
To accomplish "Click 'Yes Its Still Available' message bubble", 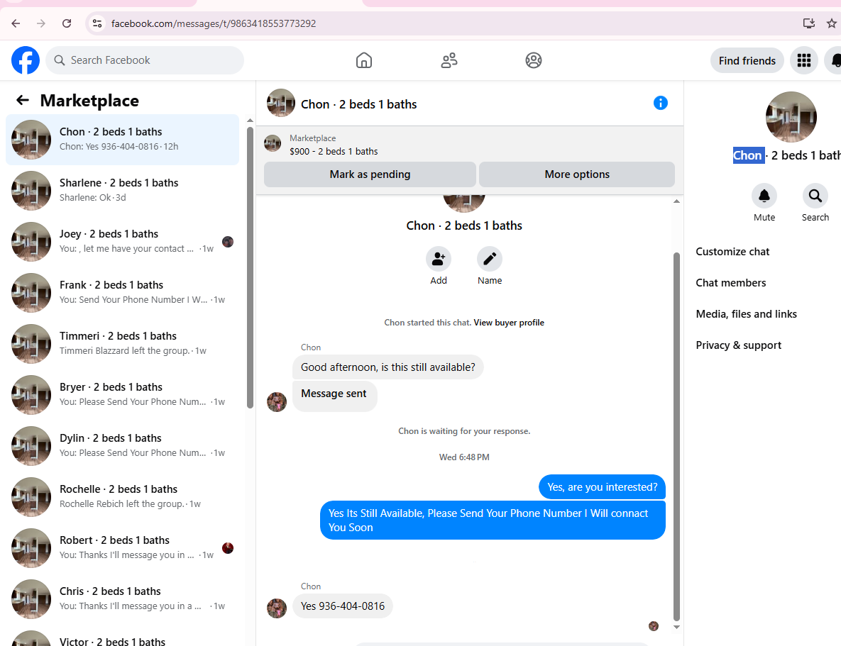I will click(493, 520).
